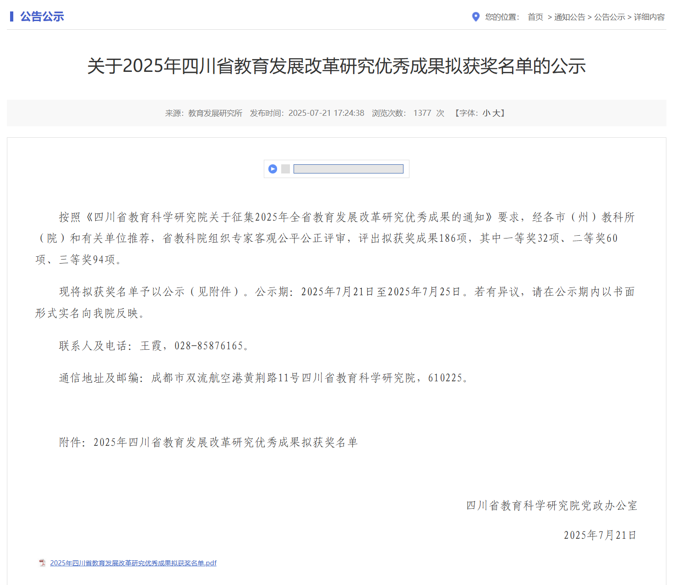
Task: Open 通知公告 in the breadcrumb
Action: [x=569, y=17]
